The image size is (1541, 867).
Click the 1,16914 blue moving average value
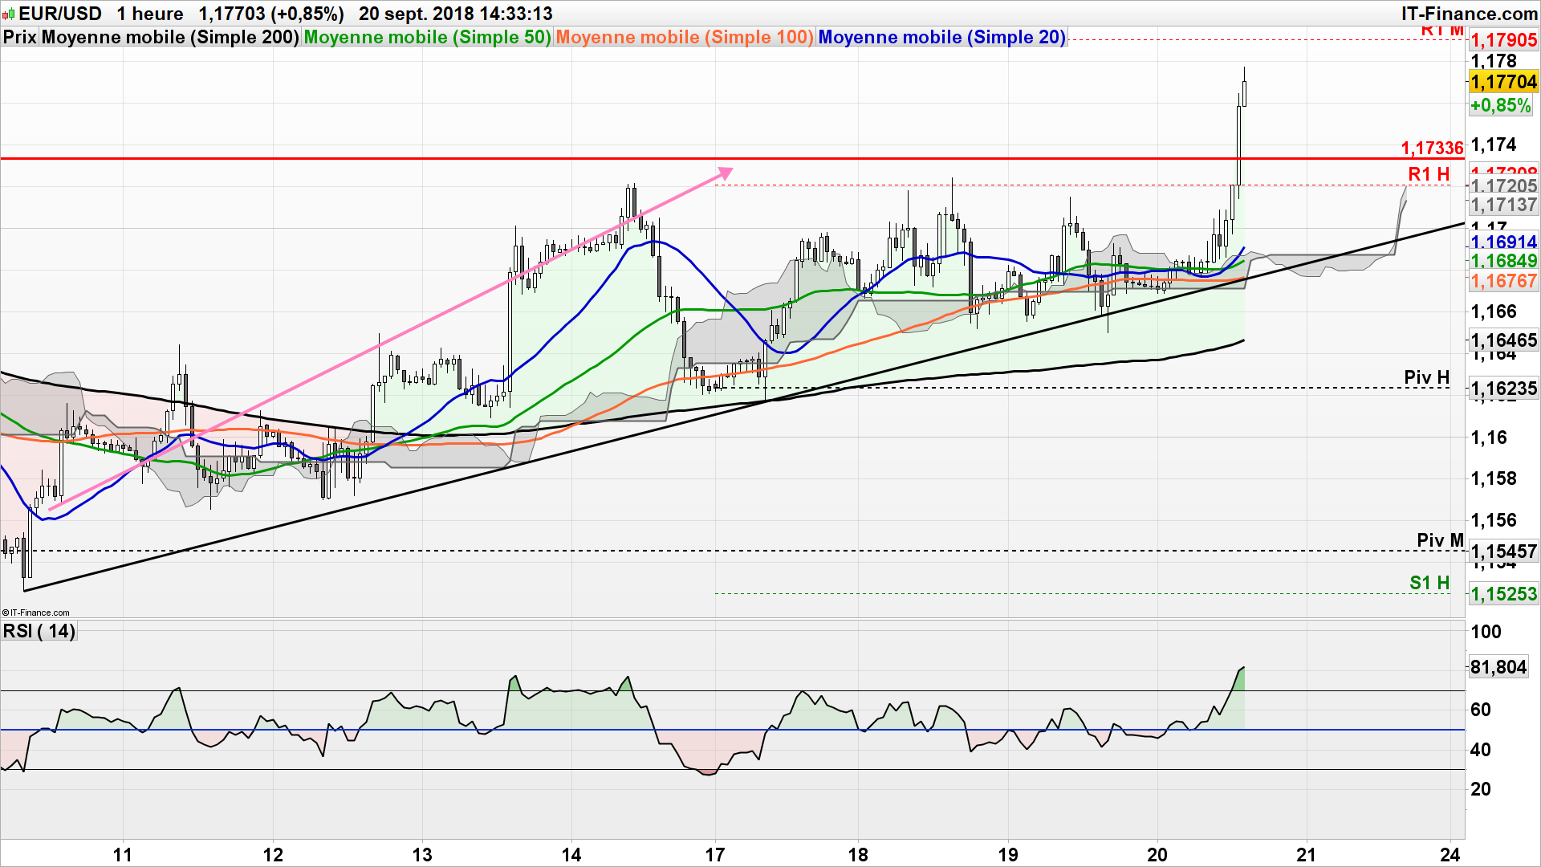click(x=1504, y=242)
